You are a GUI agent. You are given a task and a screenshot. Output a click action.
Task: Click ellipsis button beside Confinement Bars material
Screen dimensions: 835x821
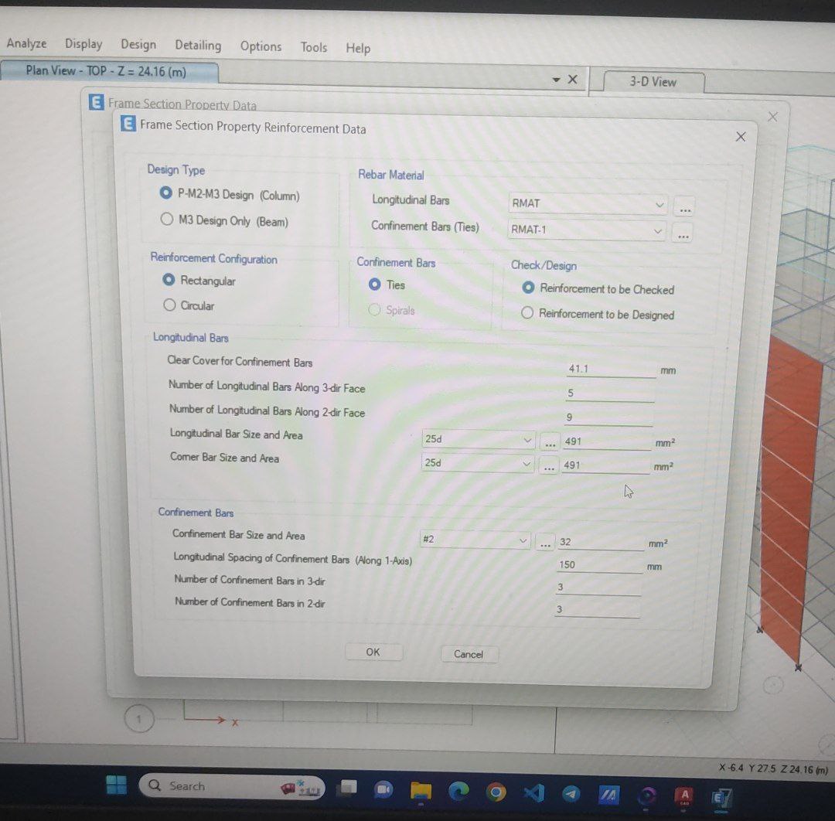(x=683, y=233)
